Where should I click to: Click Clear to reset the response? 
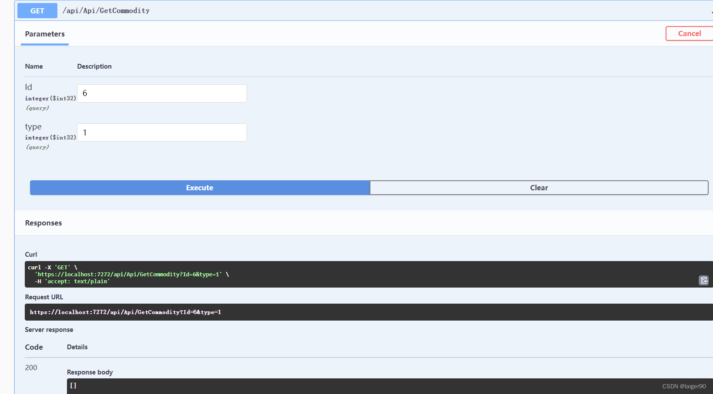[539, 188]
